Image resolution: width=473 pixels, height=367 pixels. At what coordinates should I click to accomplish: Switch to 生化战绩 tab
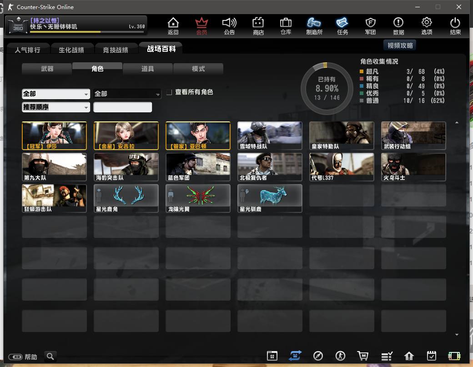coord(71,50)
